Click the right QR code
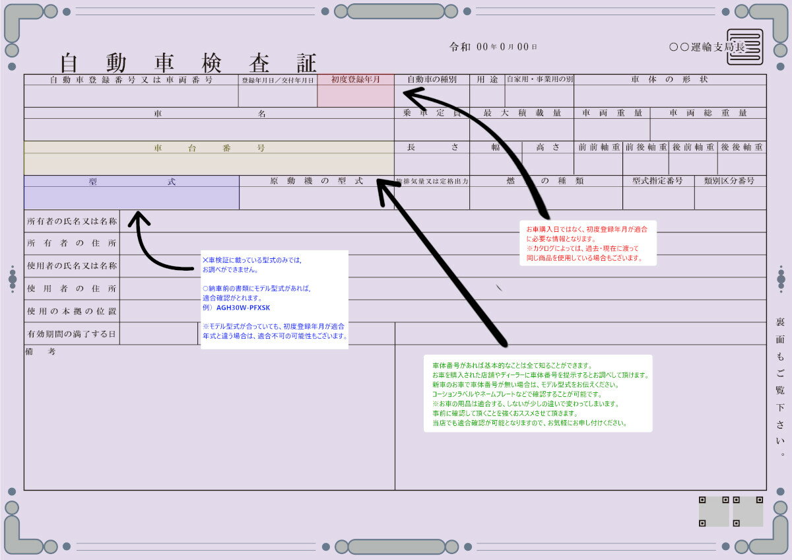The height and width of the screenshot is (560, 792). pyautogui.click(x=748, y=511)
